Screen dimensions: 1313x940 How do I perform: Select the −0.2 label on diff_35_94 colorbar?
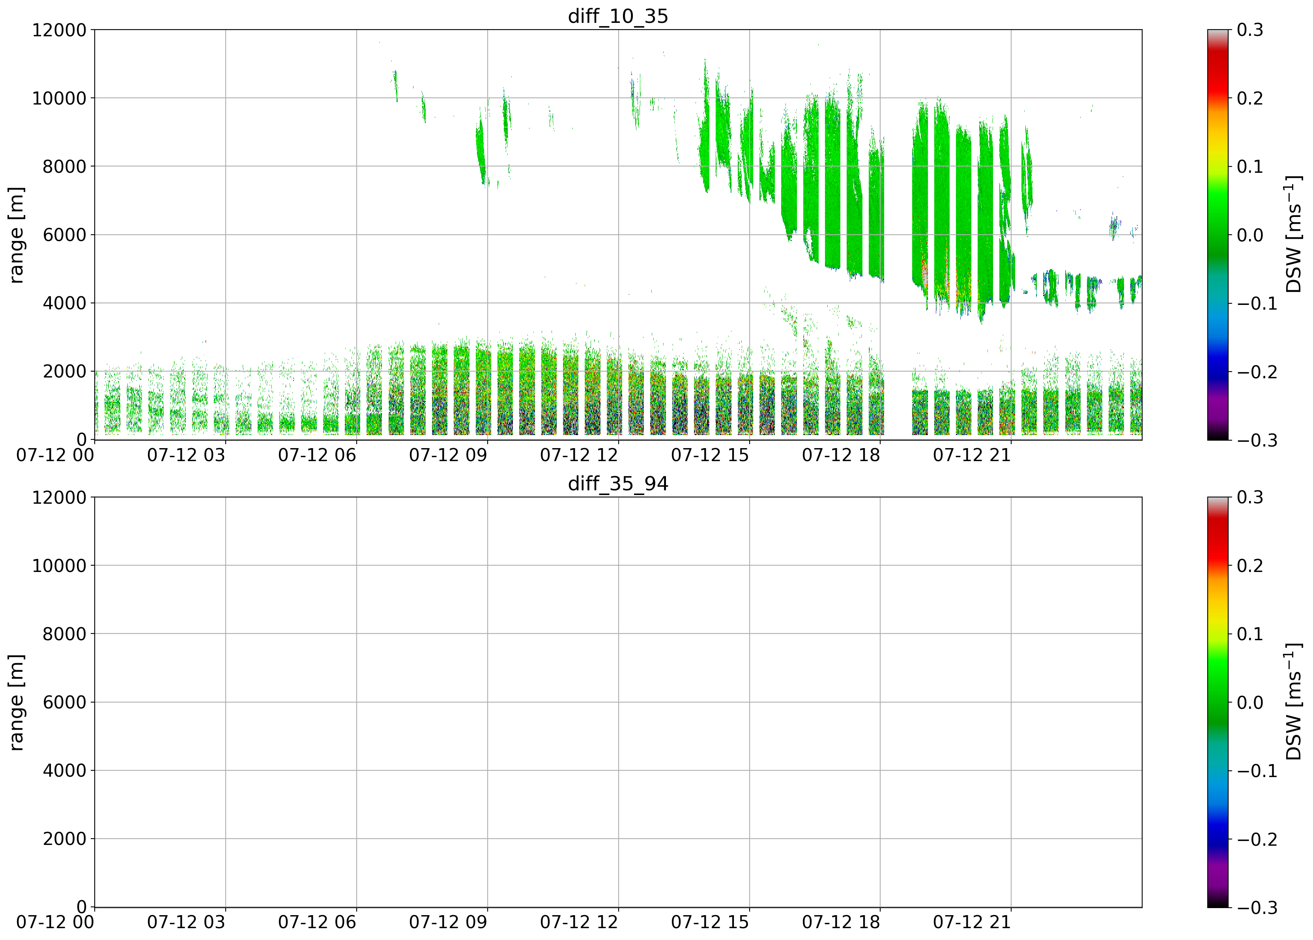tap(1257, 839)
